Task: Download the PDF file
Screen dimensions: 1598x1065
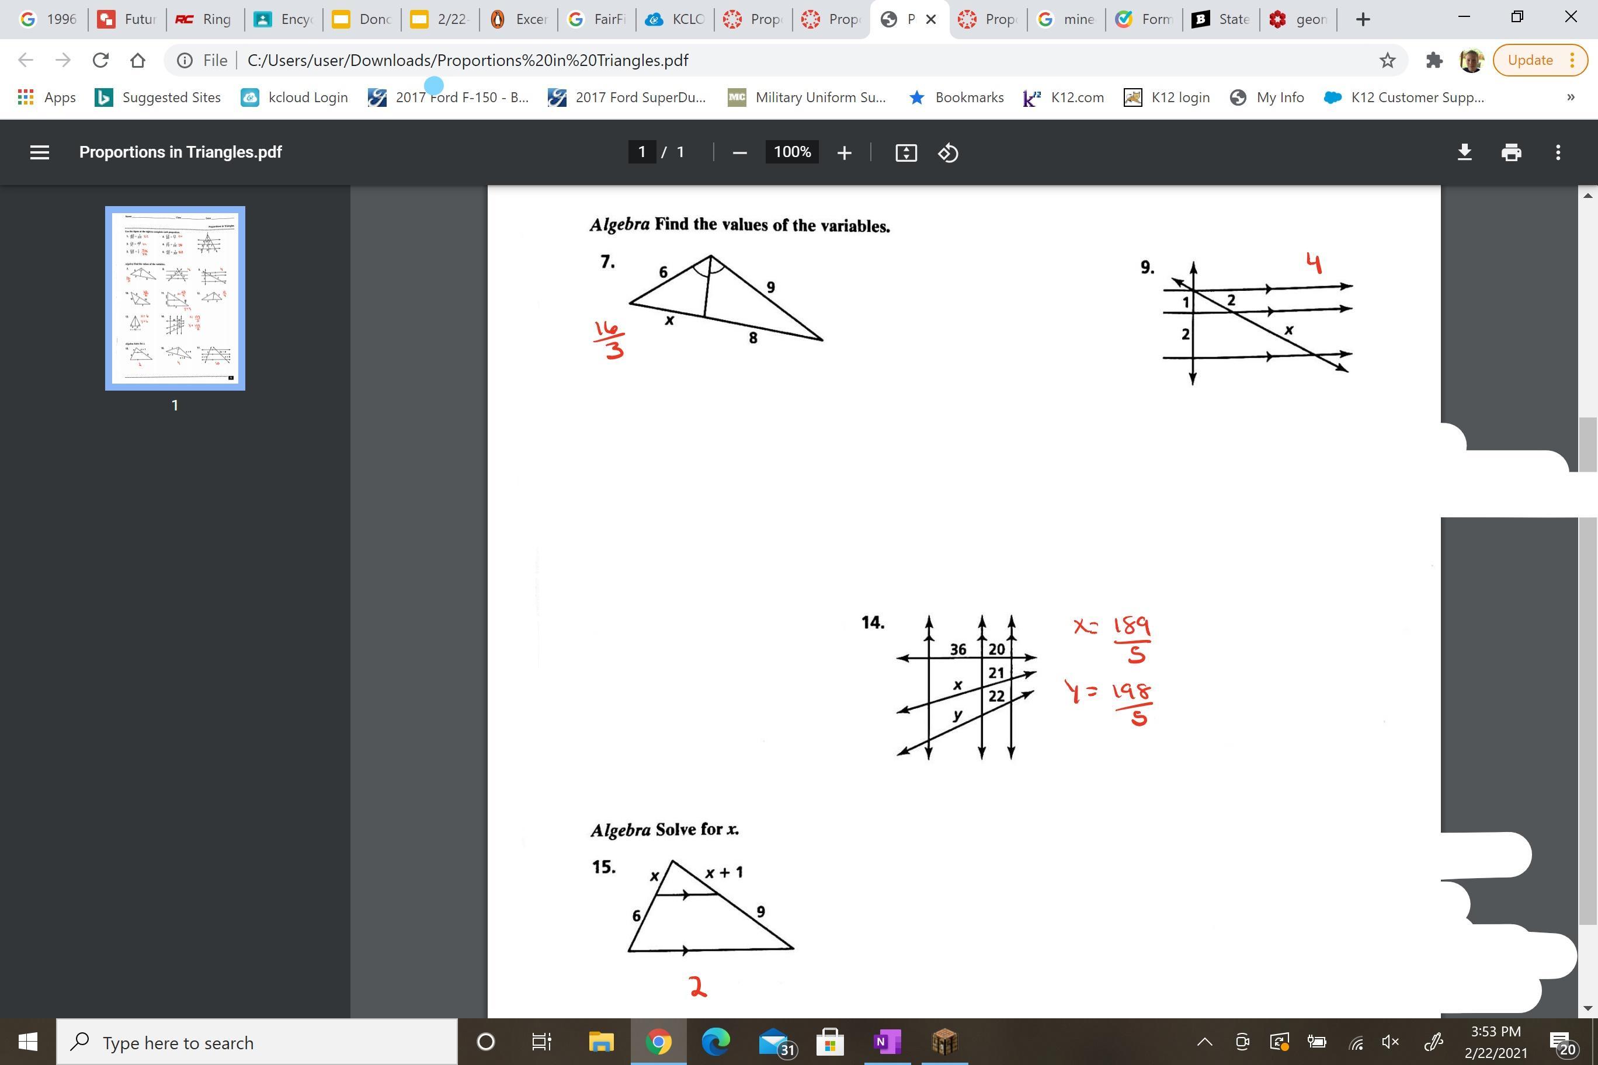Action: click(x=1465, y=152)
